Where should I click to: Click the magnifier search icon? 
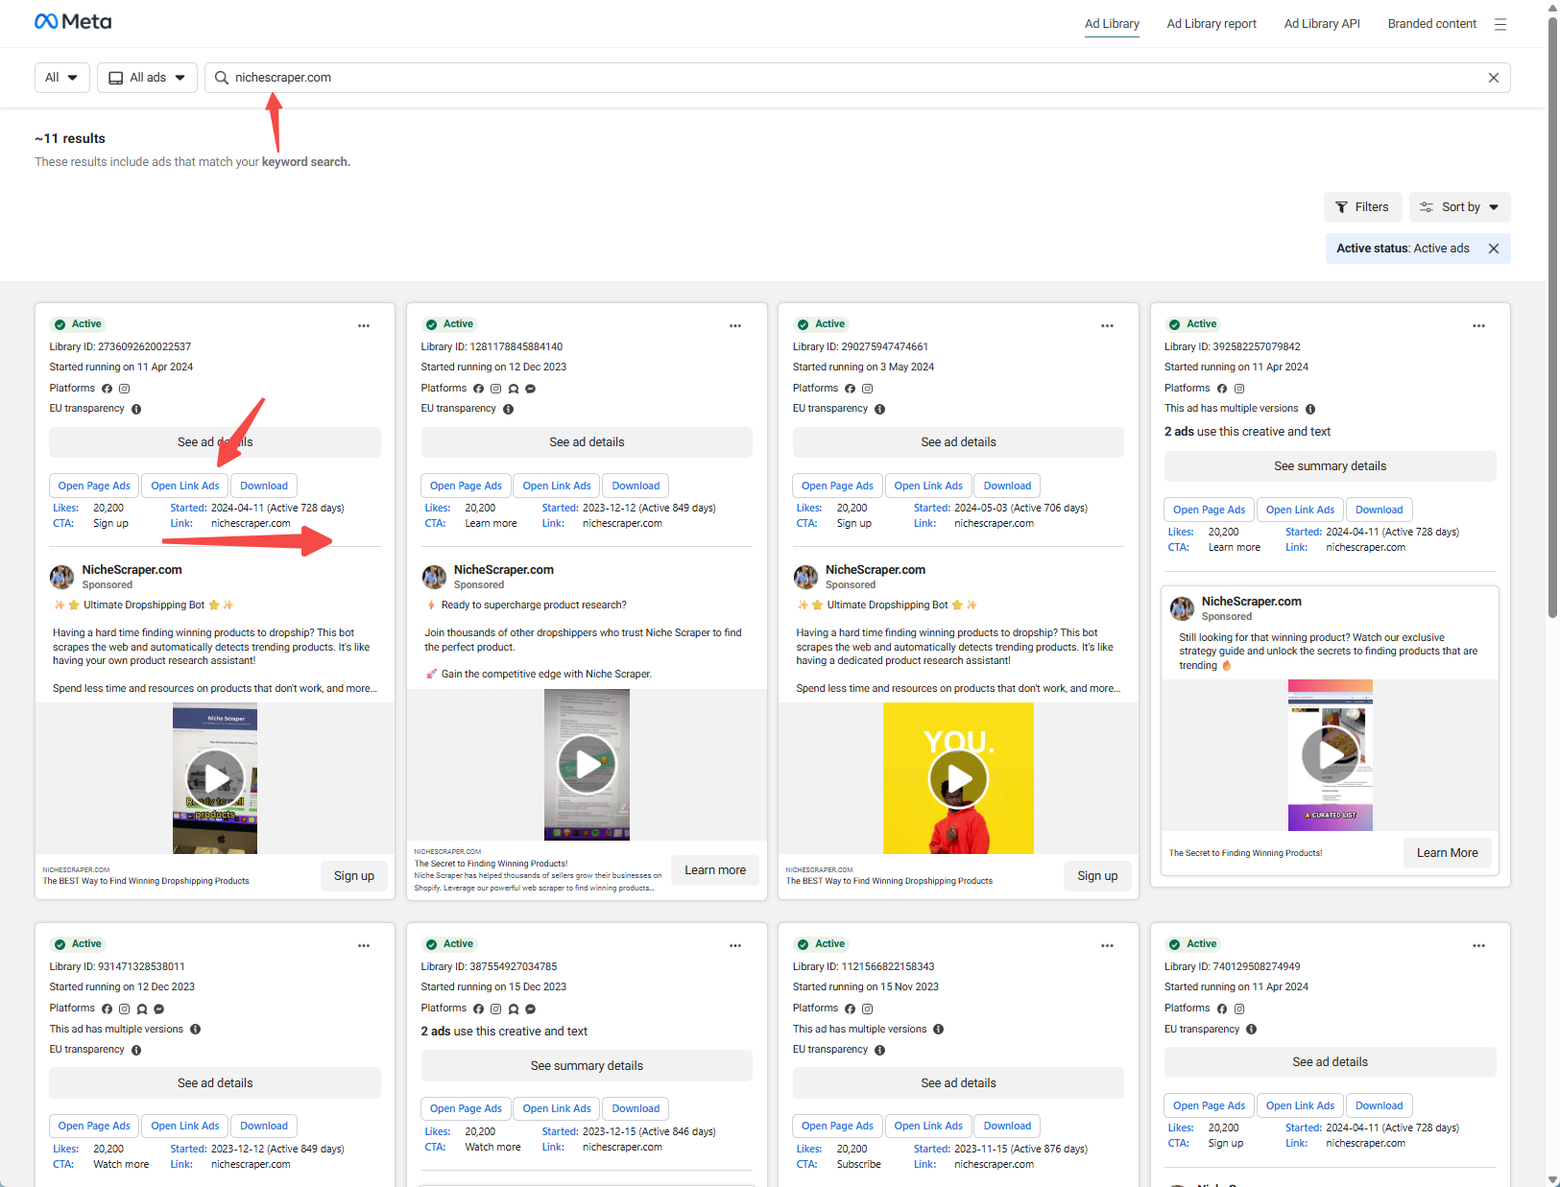click(222, 78)
